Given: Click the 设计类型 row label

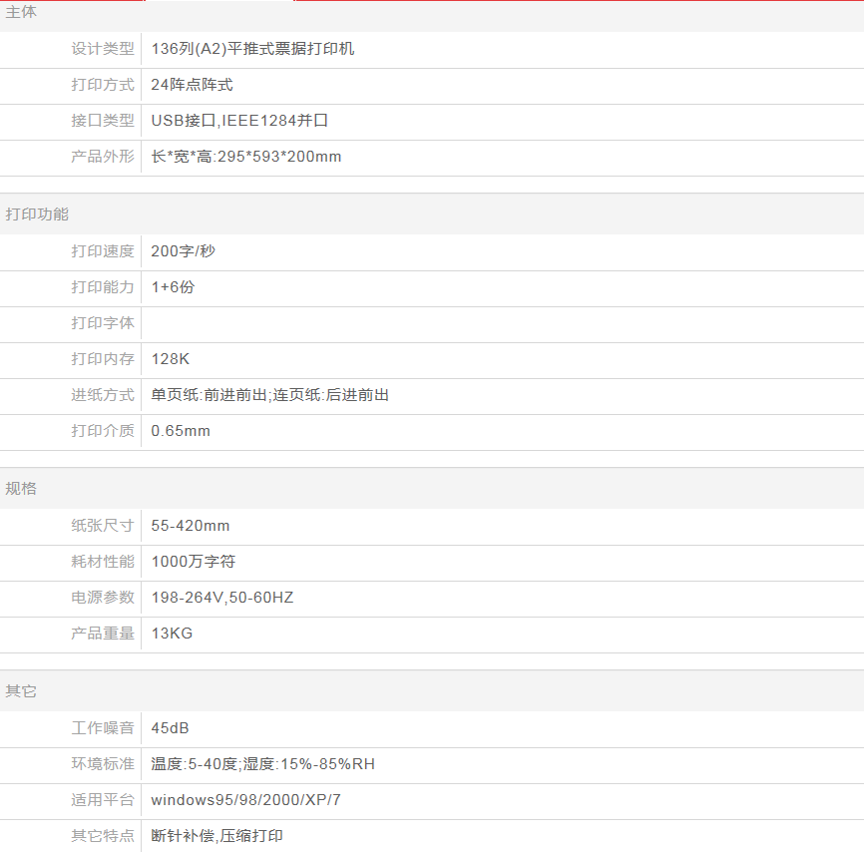Looking at the screenshot, I should pos(102,49).
